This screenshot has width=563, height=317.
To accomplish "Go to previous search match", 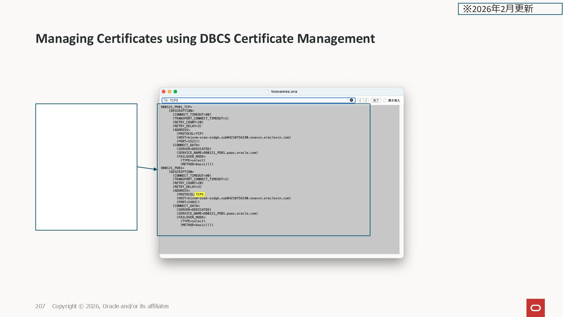I will pyautogui.click(x=360, y=100).
